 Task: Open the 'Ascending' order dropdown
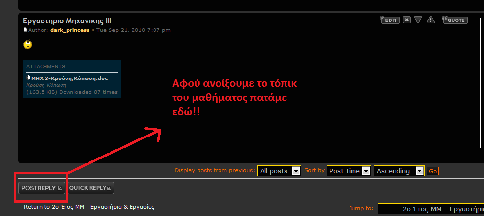[399, 171]
